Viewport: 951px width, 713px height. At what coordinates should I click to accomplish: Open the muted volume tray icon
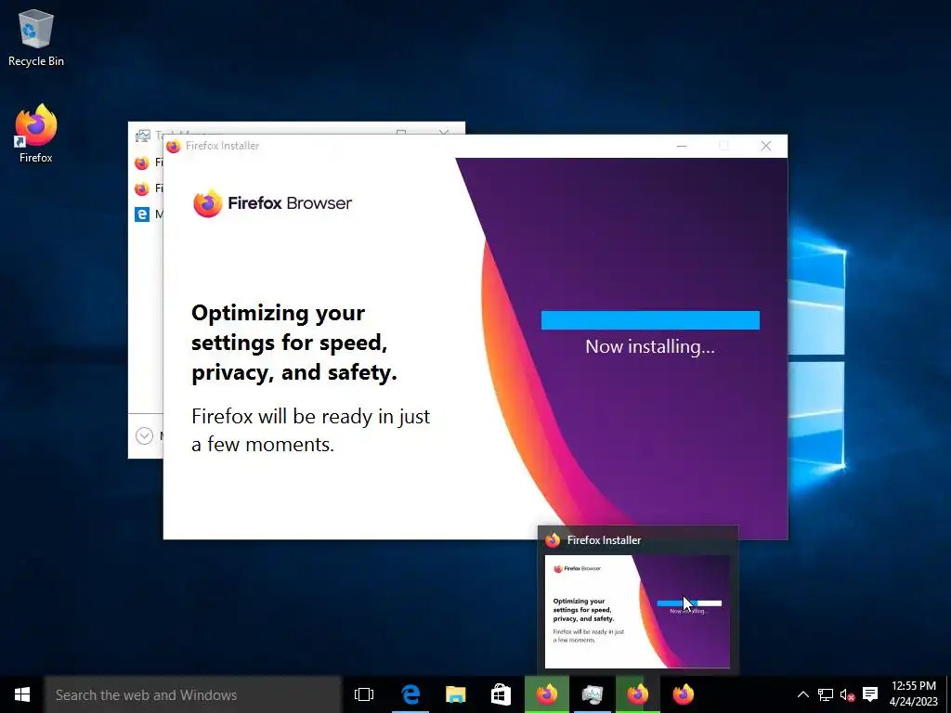pos(847,694)
